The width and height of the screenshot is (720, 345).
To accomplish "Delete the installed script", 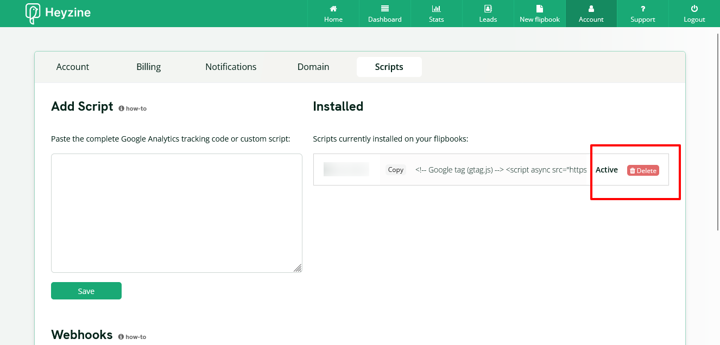I will point(643,170).
